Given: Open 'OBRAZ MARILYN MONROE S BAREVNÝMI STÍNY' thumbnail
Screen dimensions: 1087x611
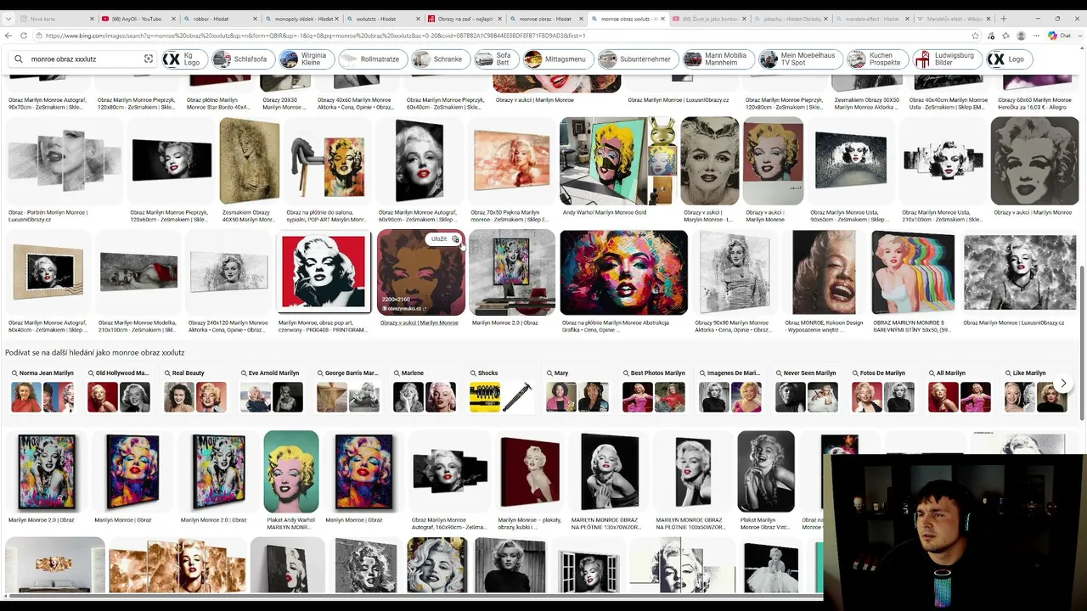Looking at the screenshot, I should (913, 272).
